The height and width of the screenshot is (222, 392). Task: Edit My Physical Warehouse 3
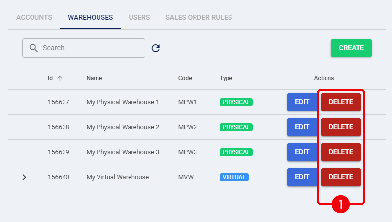click(302, 152)
